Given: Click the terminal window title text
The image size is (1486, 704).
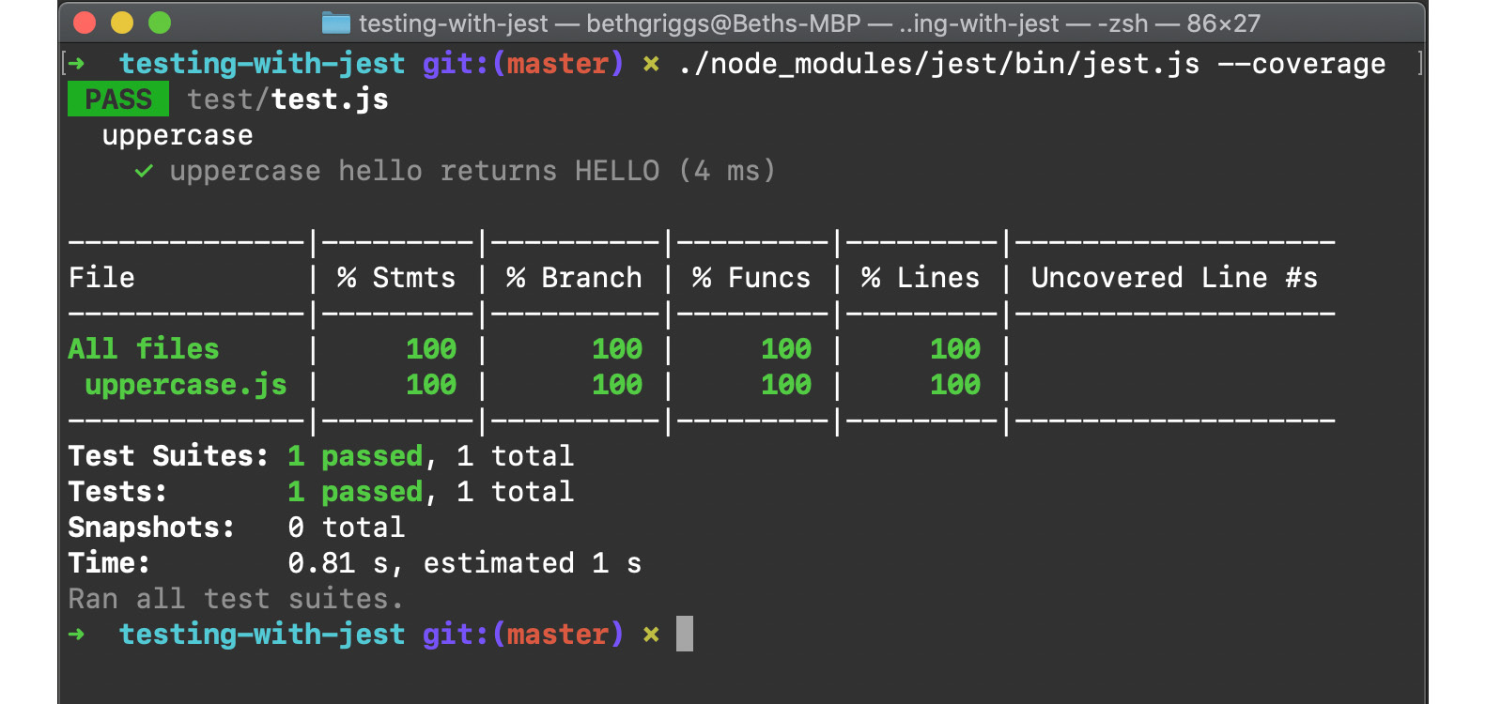Looking at the screenshot, I should click(x=809, y=23).
